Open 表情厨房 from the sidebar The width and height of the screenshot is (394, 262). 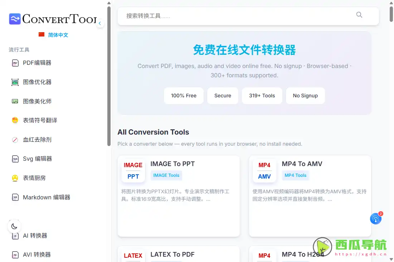[x=34, y=178]
